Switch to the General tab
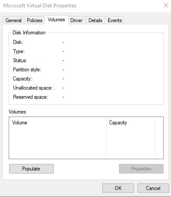Image resolution: width=171 pixels, height=197 pixels. (x=13, y=20)
